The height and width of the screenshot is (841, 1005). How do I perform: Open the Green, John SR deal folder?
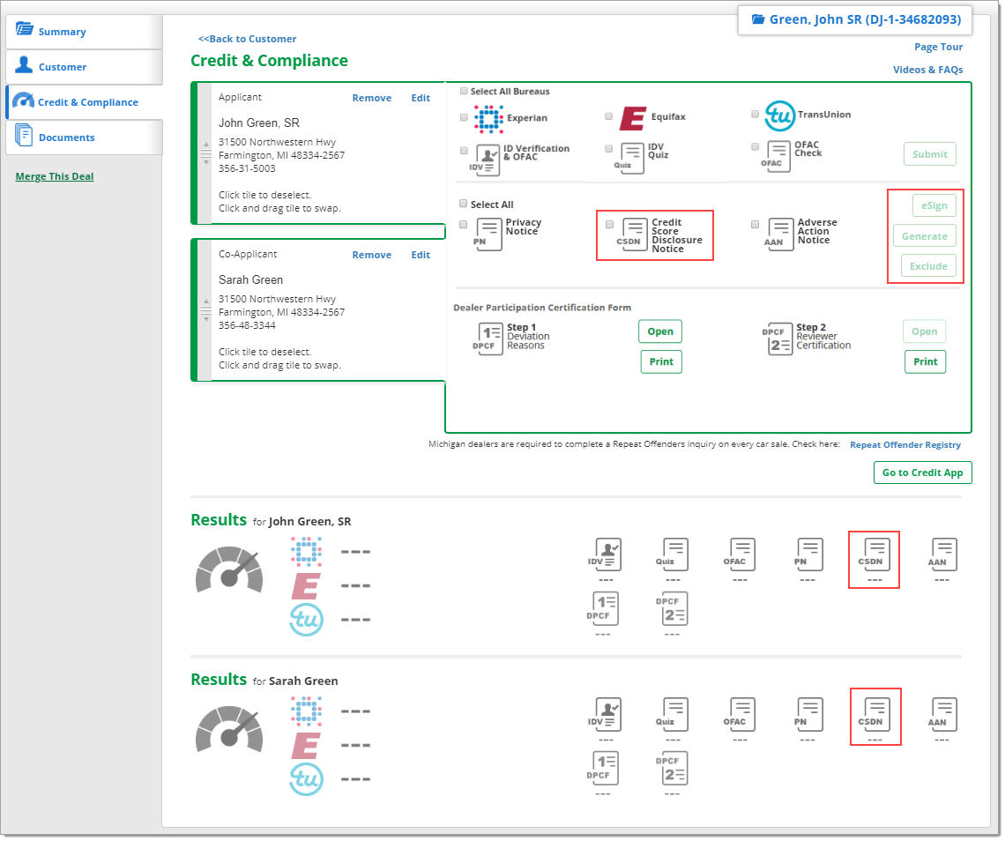coord(855,19)
